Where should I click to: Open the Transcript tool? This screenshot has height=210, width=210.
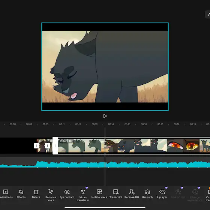point(116,193)
